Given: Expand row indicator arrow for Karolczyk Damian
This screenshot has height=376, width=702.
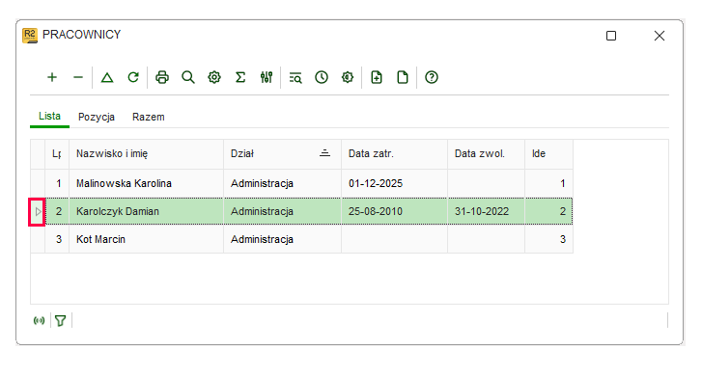Looking at the screenshot, I should pos(38,211).
